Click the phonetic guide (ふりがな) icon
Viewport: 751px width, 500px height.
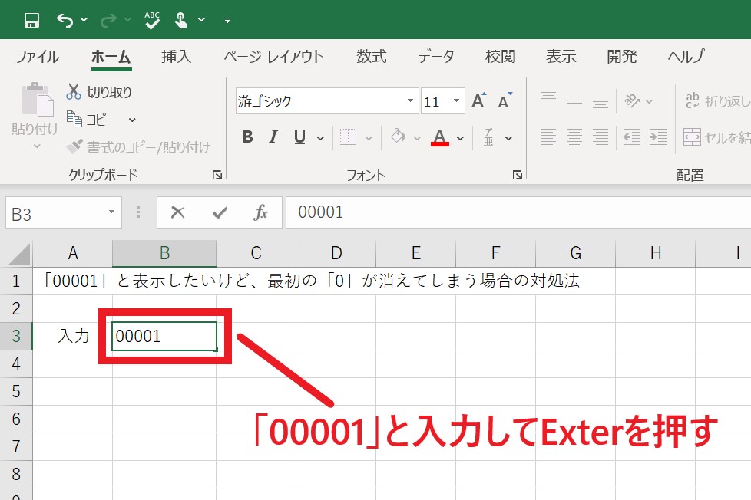click(x=488, y=137)
